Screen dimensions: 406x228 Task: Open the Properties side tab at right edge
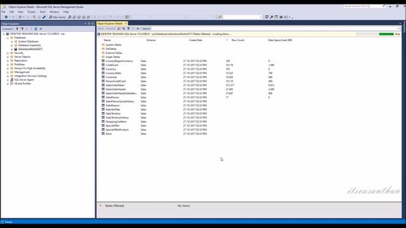pos(404,27)
